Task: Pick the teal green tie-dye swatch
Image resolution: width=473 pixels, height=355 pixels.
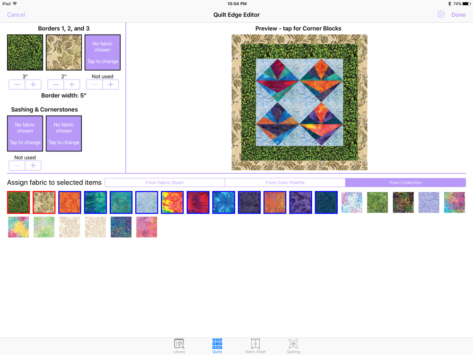Action: point(96,202)
